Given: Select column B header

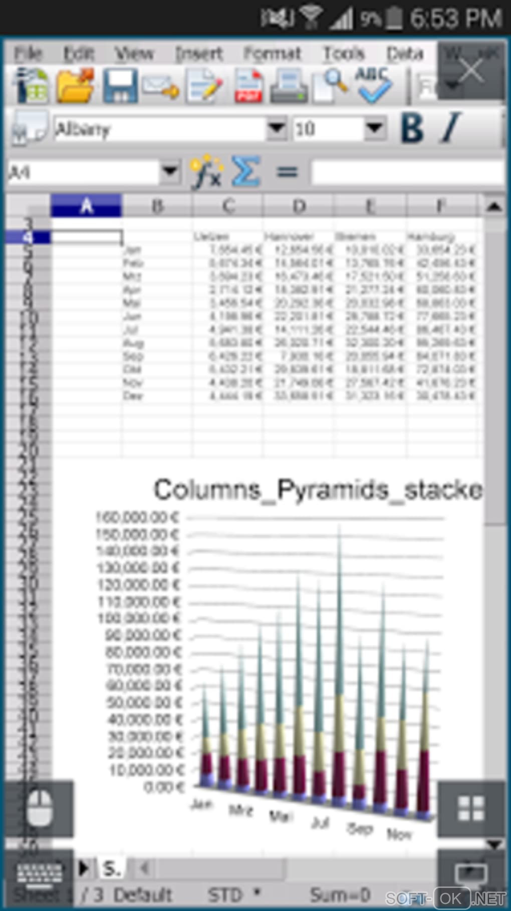Looking at the screenshot, I should tap(157, 205).
